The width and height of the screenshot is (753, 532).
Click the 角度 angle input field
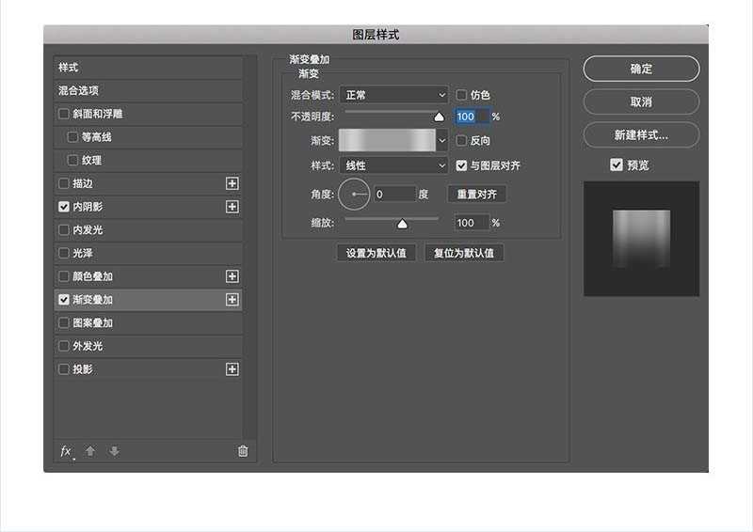(394, 195)
